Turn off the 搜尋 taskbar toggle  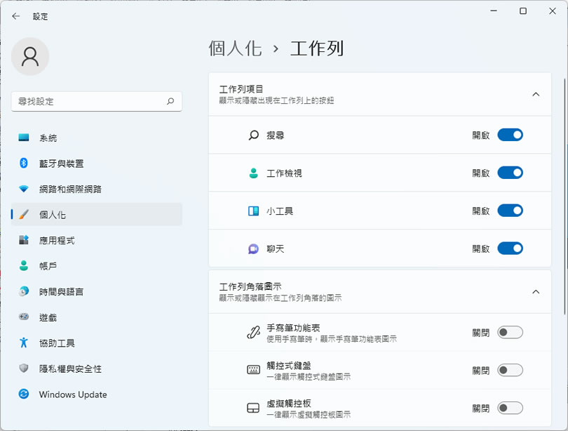[x=510, y=135]
